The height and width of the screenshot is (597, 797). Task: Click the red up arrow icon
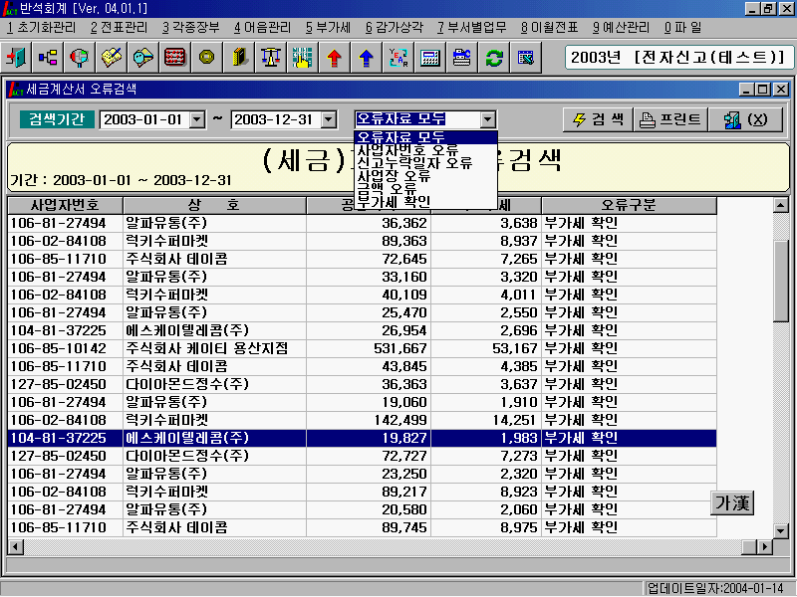(334, 58)
